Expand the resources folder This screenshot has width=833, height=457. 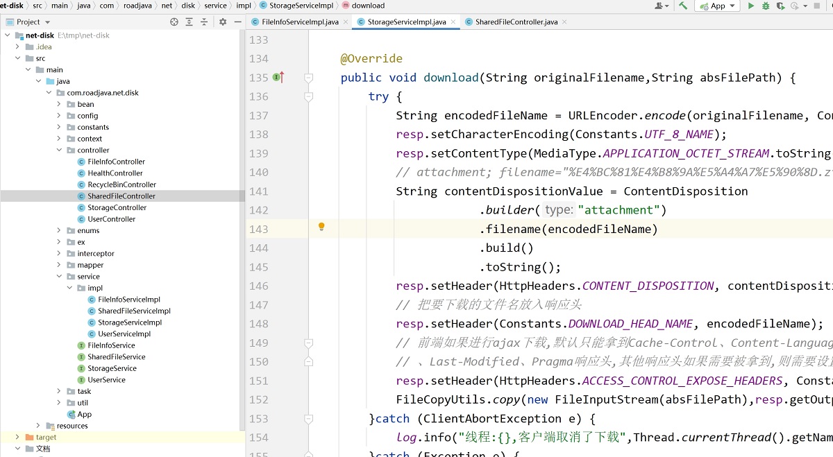click(x=38, y=426)
